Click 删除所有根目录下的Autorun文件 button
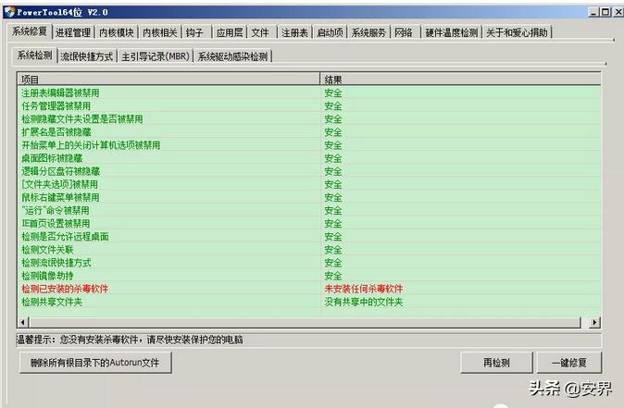 (95, 363)
